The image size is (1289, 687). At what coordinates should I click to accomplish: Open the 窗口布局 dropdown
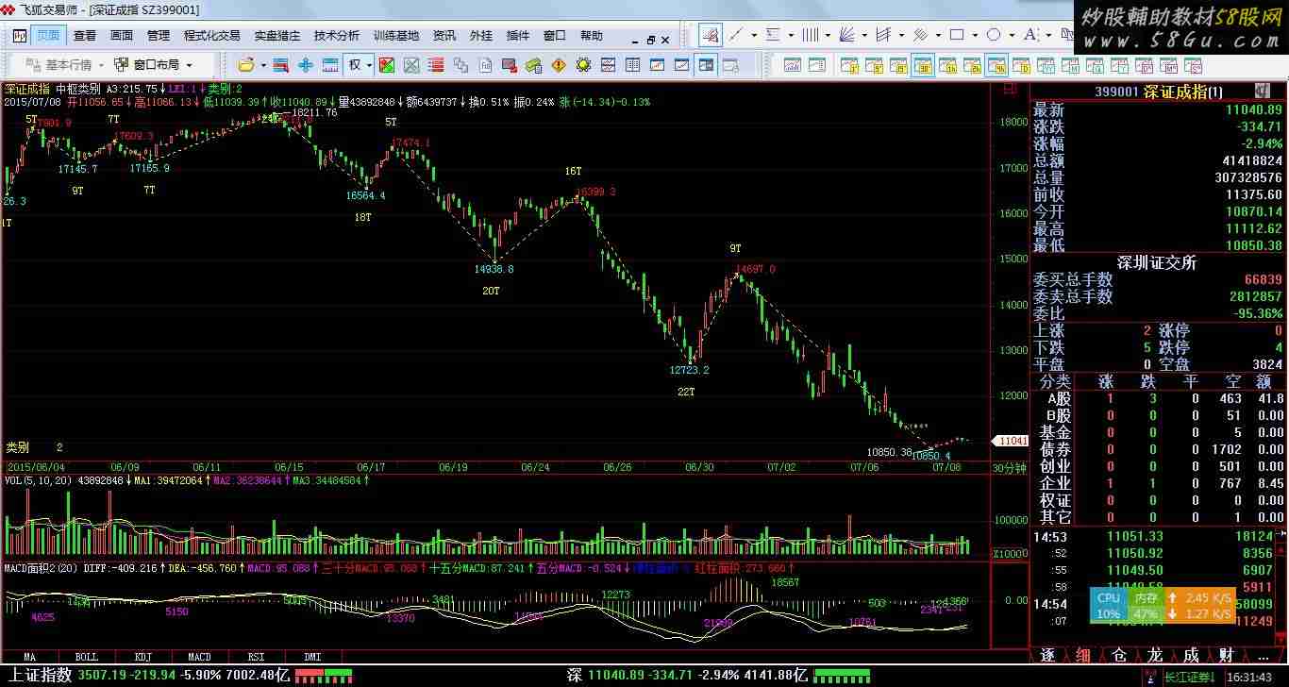pos(153,65)
